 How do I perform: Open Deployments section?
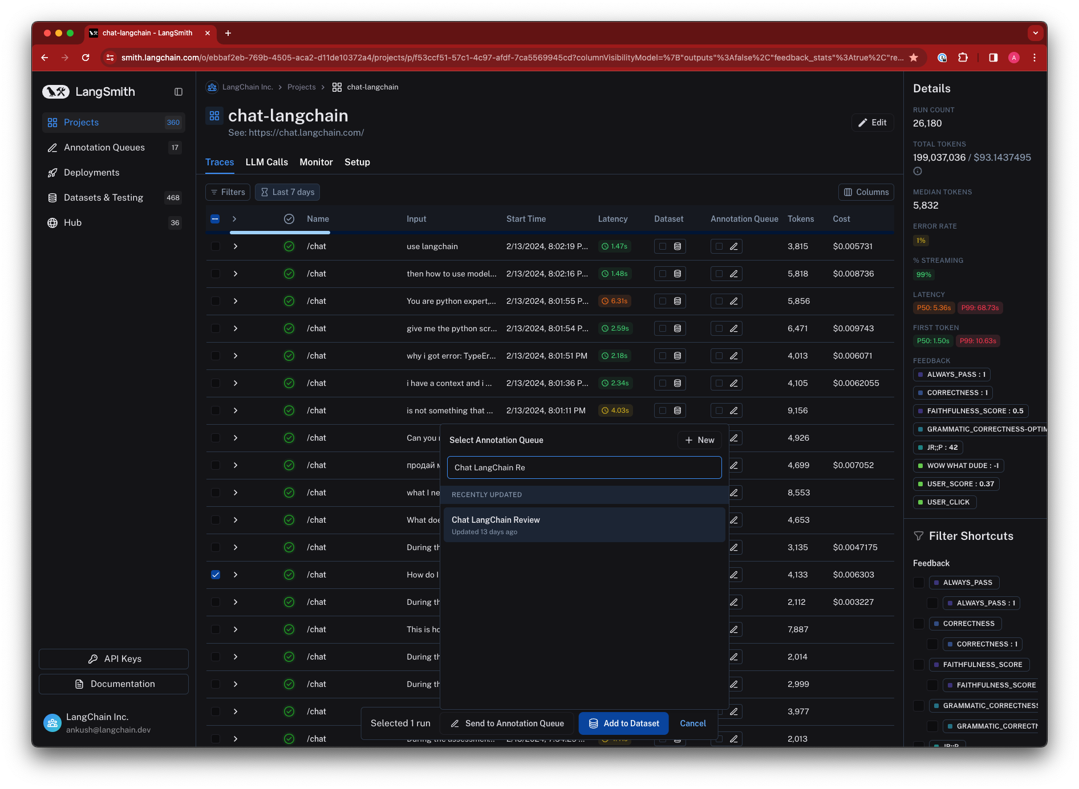(113, 173)
